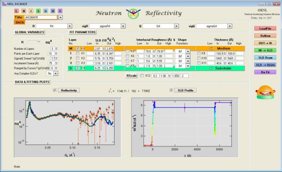Viewport: 282px width, 172px height.
Task: Click the Number of Layers stepper arrows
Action: (56, 49)
